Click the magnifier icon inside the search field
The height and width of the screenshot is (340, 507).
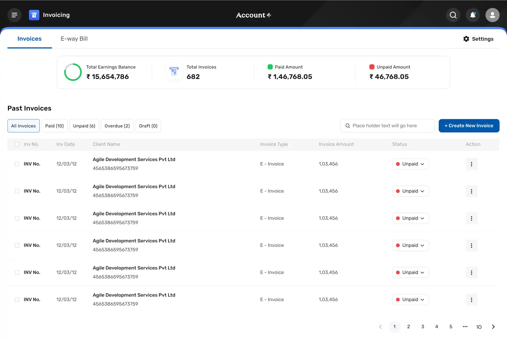tap(348, 126)
